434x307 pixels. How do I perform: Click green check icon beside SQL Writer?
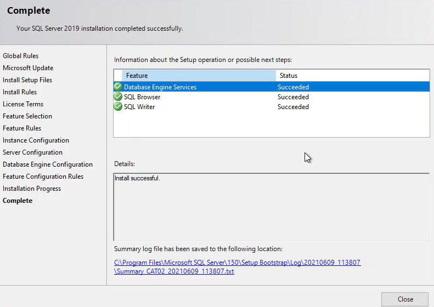pyautogui.click(x=118, y=106)
